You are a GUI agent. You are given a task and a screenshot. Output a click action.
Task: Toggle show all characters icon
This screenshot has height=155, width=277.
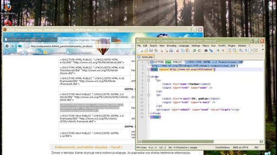[246, 51]
